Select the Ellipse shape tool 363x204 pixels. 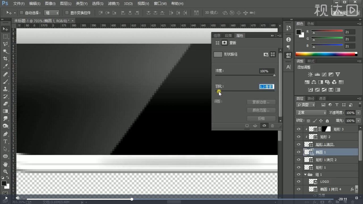point(5,156)
